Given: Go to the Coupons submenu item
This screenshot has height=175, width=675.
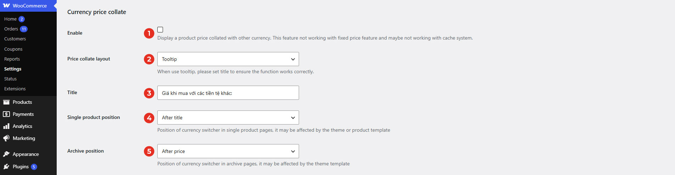Looking at the screenshot, I should click(x=13, y=49).
